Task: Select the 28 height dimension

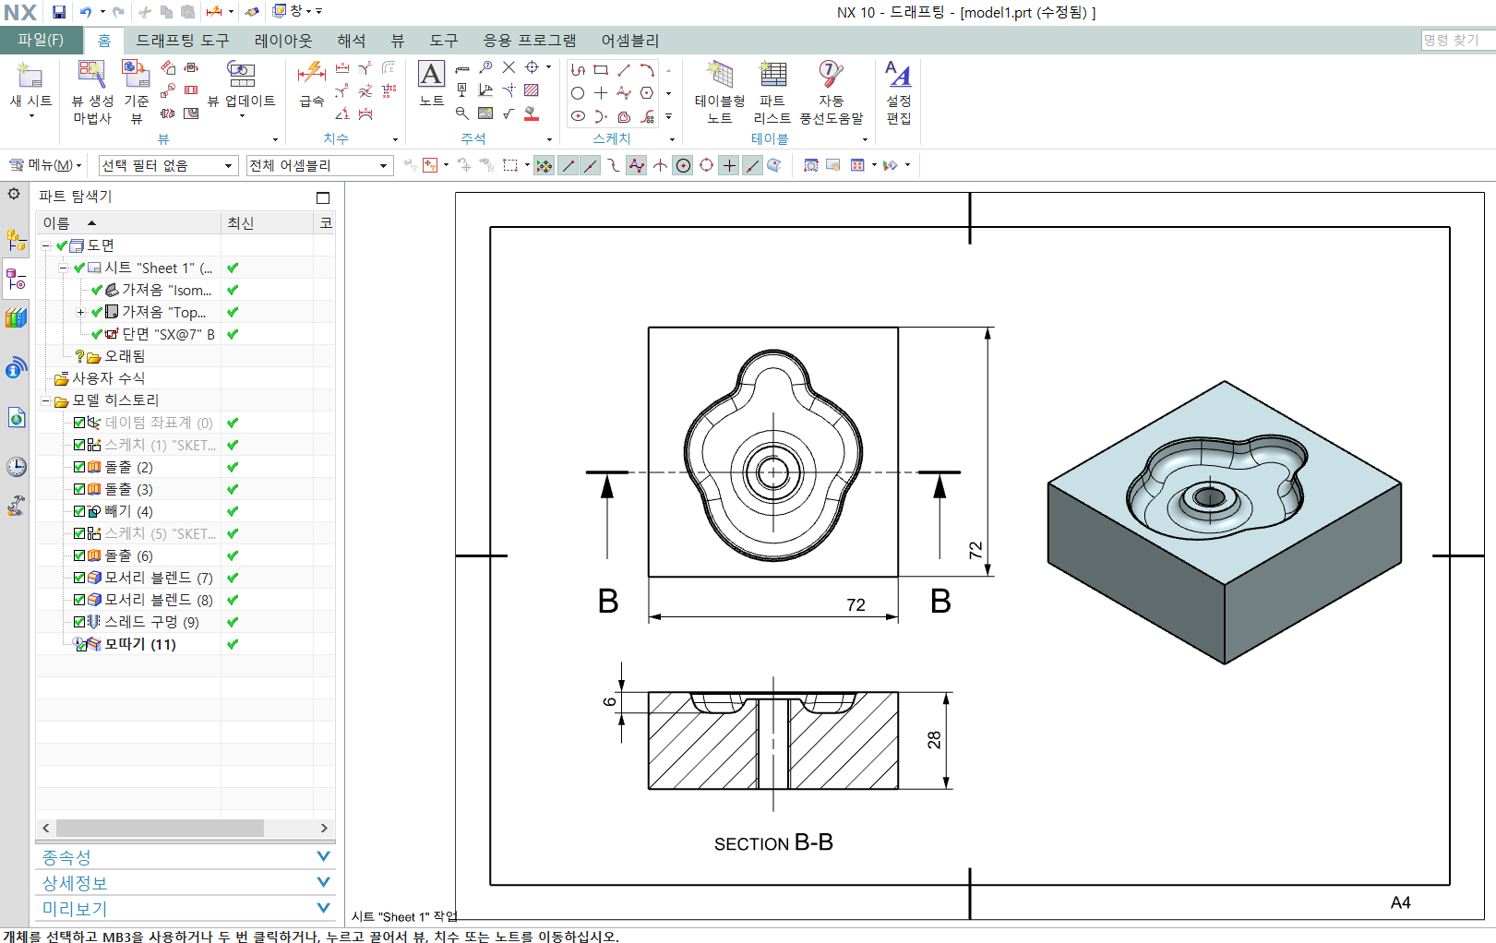Action: 935,740
